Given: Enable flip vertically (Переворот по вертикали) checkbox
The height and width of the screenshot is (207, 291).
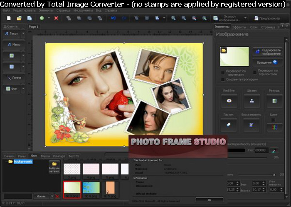Looking at the screenshot, I should (223, 72).
